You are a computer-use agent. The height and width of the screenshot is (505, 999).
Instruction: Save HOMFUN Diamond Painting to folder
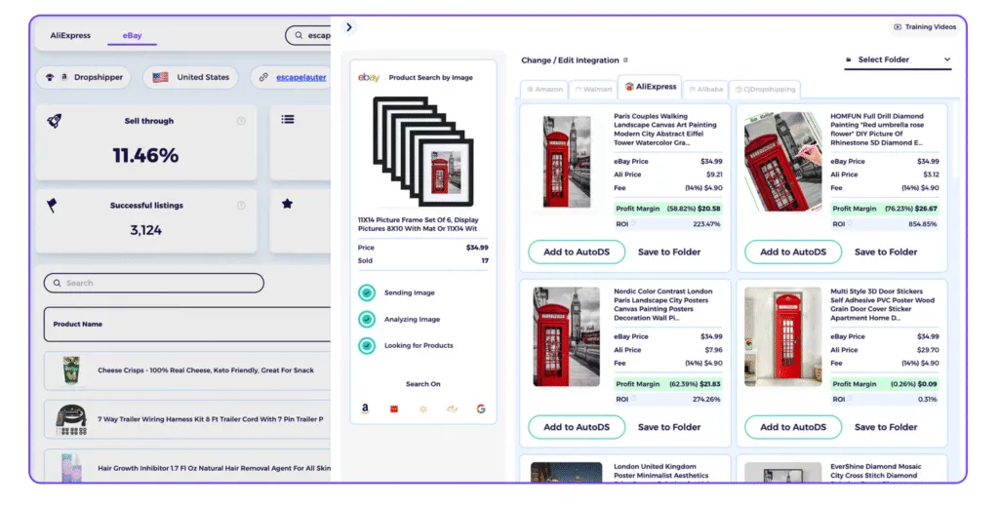886,252
